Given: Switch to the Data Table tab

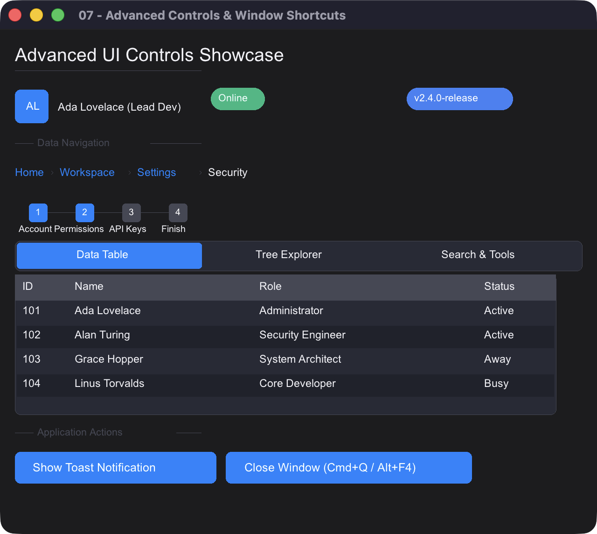Looking at the screenshot, I should (109, 255).
